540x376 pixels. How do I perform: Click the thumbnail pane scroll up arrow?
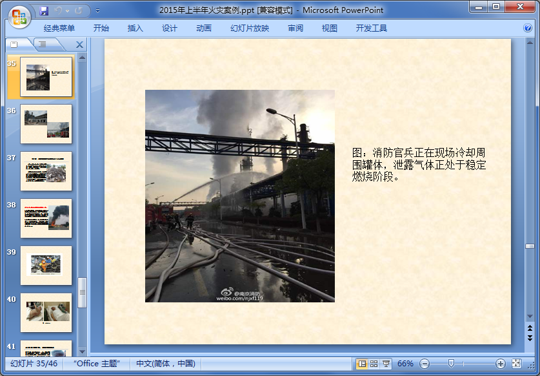point(82,57)
